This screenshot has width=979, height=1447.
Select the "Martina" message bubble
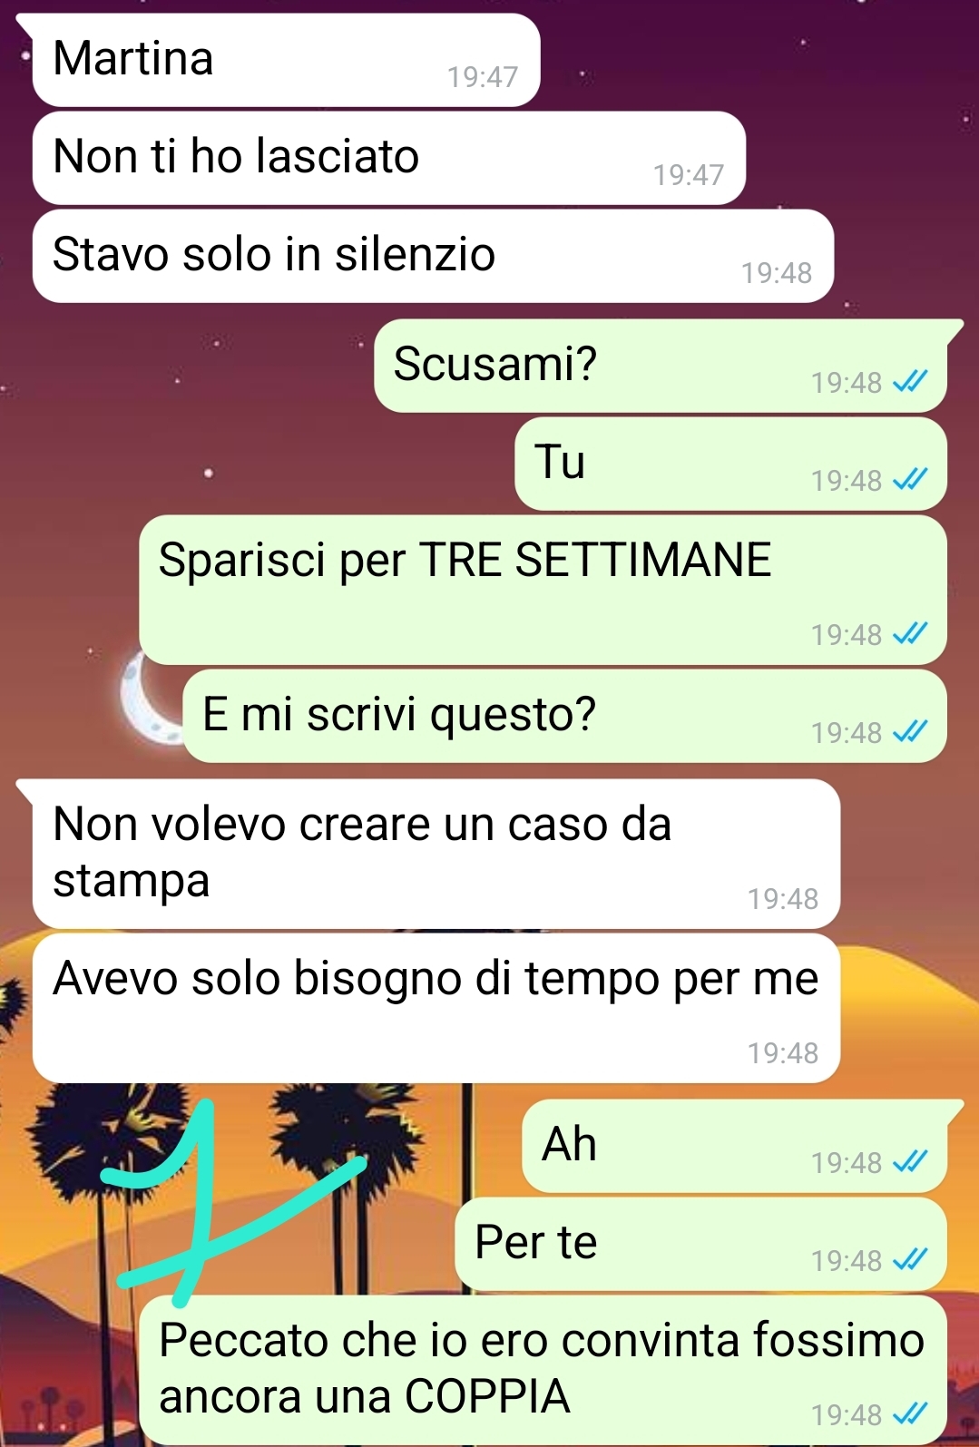(x=286, y=60)
